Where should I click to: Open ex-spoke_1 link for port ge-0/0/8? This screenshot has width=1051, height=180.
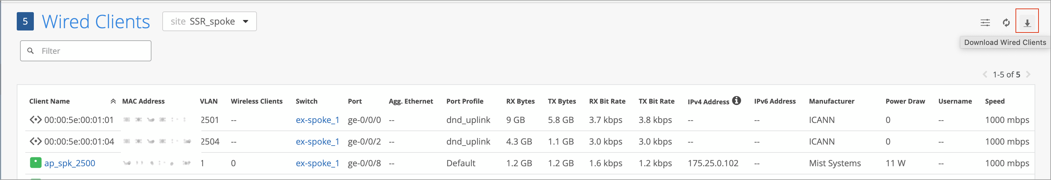pyautogui.click(x=317, y=163)
